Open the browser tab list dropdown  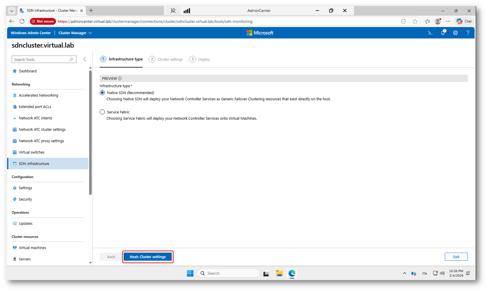(12, 11)
